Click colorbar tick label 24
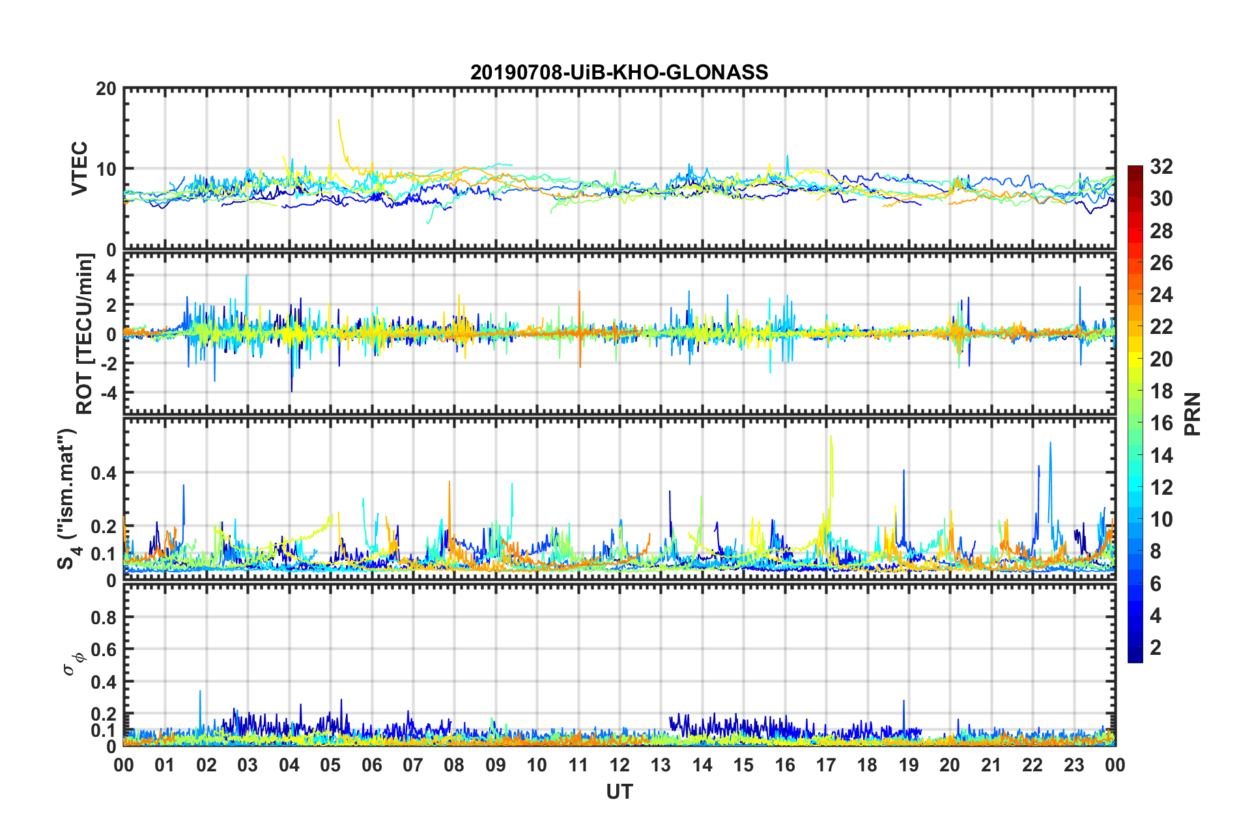 point(1161,295)
